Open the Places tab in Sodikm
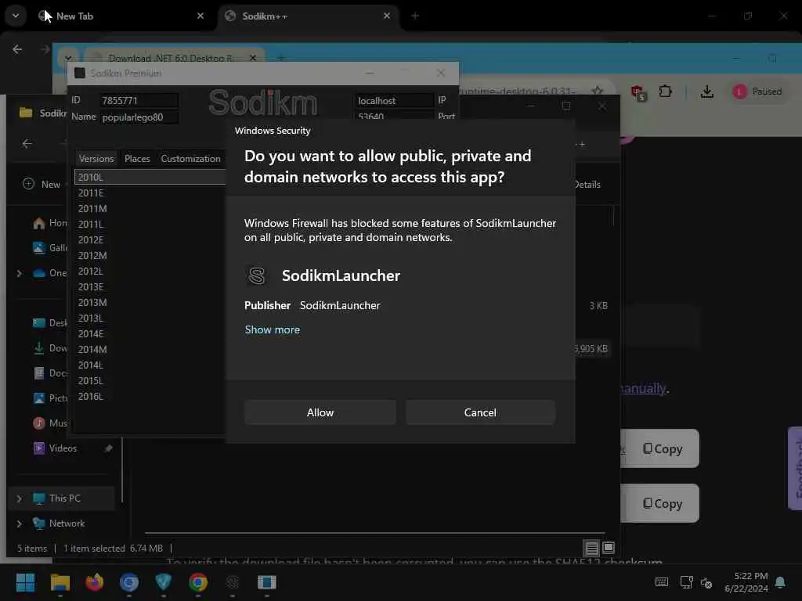Screen dimensions: 802x601 (x=137, y=158)
